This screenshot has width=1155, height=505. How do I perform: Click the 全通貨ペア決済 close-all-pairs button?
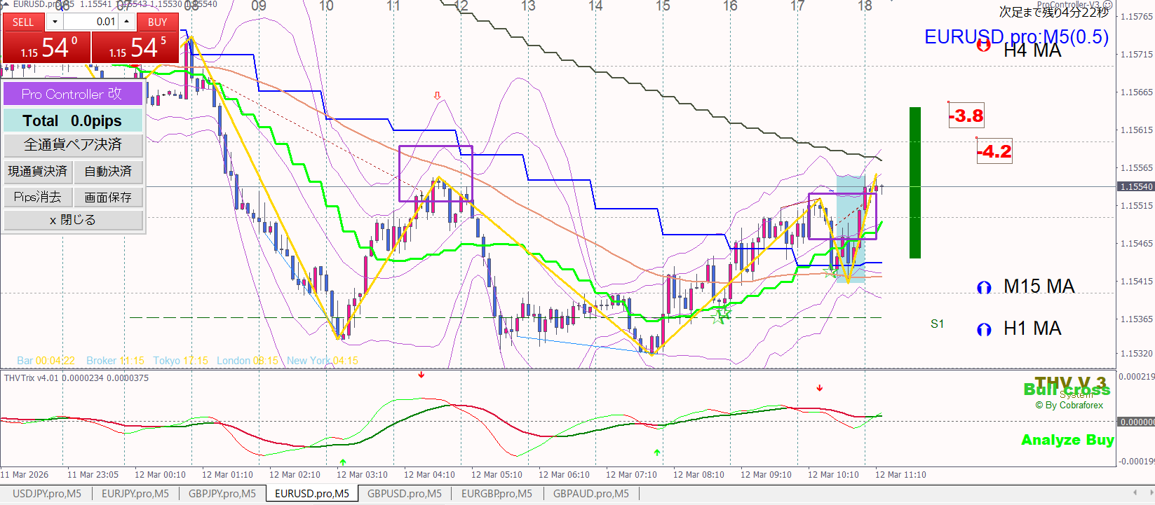tap(73, 145)
